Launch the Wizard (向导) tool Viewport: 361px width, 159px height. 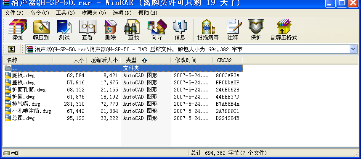tap(157, 30)
